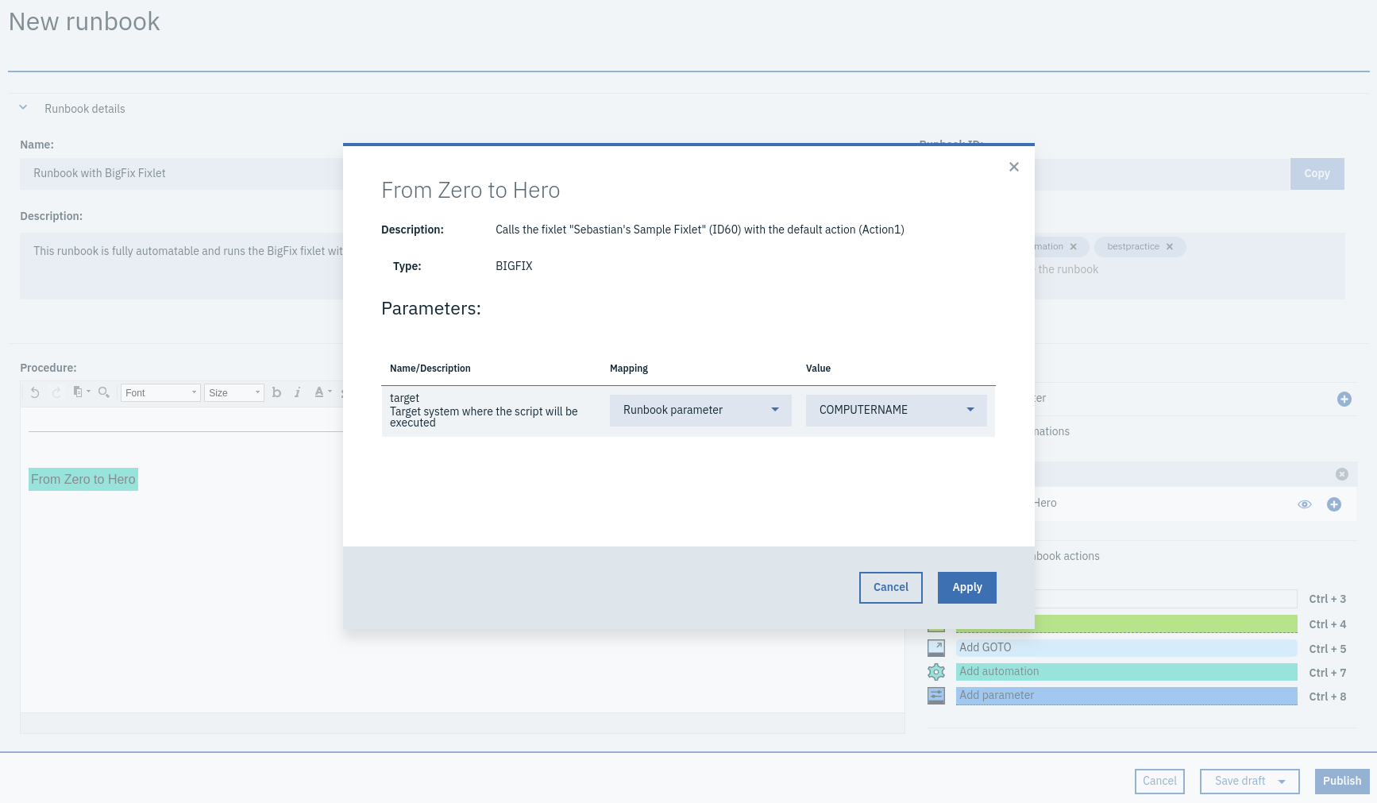The height and width of the screenshot is (803, 1377).
Task: Click the Name input field
Action: tap(181, 174)
